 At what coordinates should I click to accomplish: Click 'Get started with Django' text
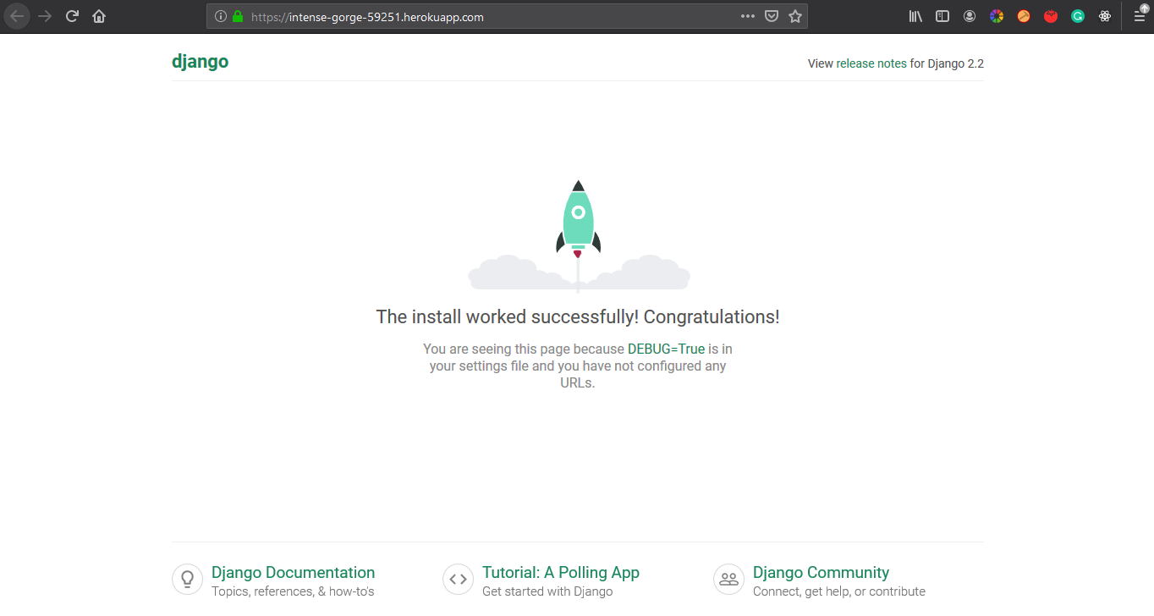547,591
